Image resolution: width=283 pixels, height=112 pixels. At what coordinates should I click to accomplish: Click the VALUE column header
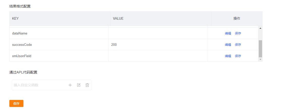161,19
